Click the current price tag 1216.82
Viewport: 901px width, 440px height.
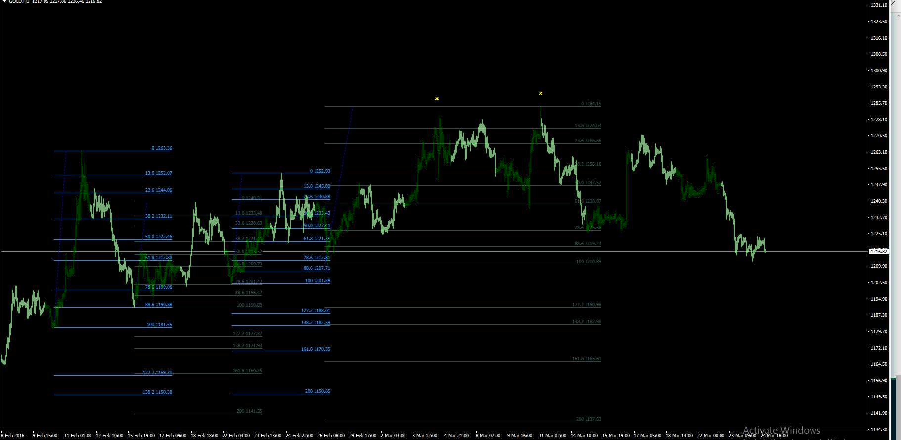[879, 252]
